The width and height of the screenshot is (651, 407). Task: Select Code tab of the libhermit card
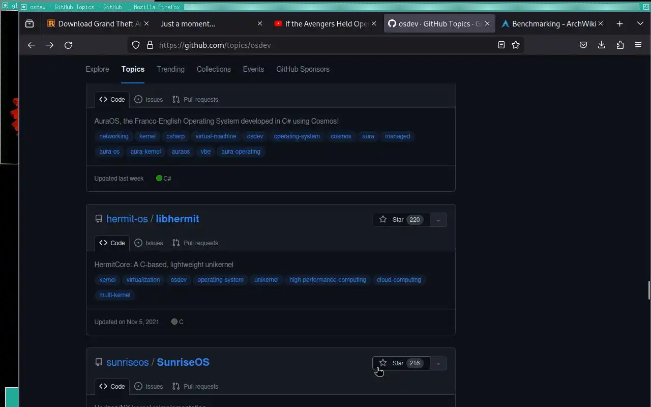[112, 243]
